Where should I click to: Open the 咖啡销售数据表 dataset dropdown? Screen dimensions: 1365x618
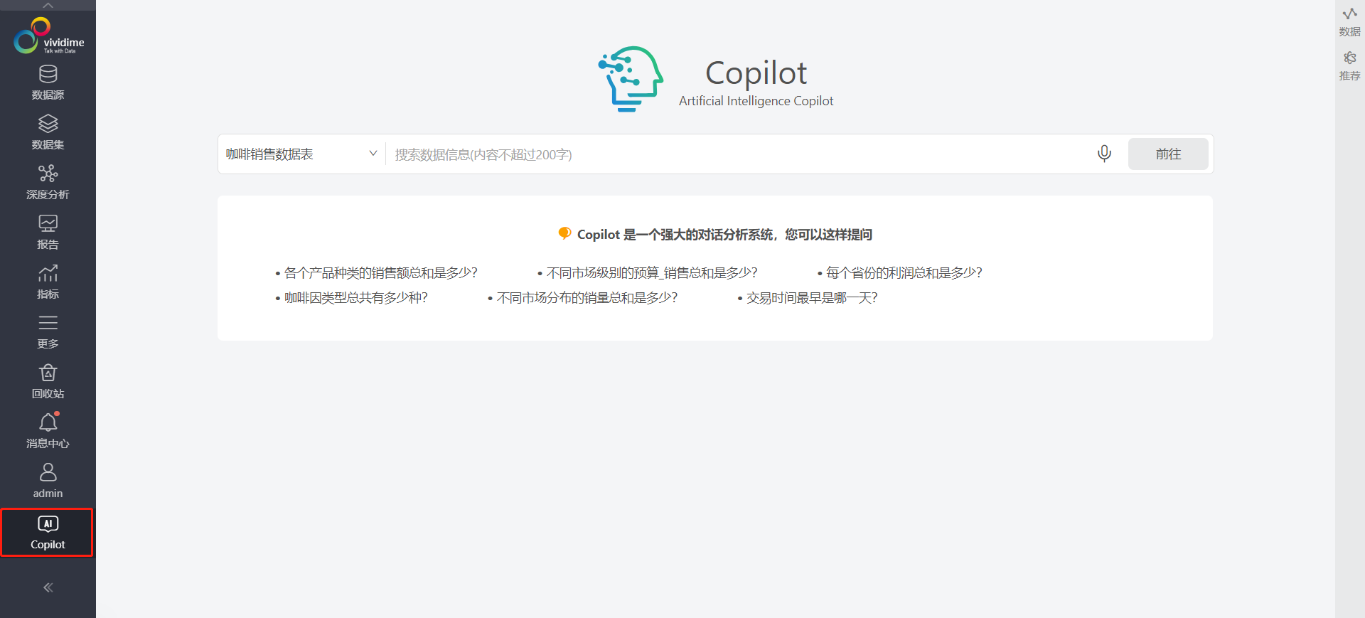tap(301, 154)
